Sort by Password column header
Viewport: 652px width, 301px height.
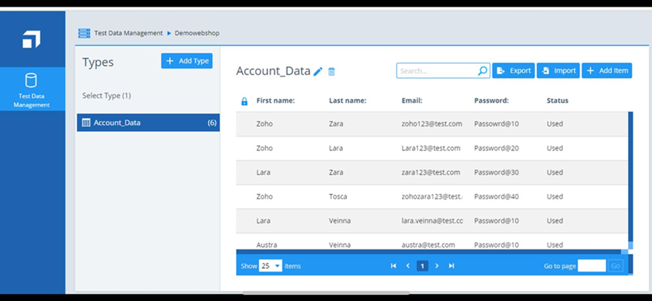[492, 100]
